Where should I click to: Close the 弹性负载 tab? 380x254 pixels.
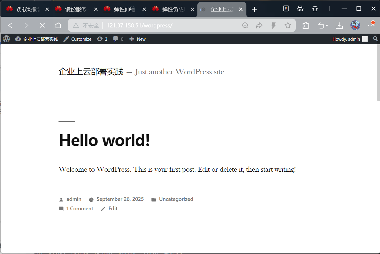[x=193, y=9]
